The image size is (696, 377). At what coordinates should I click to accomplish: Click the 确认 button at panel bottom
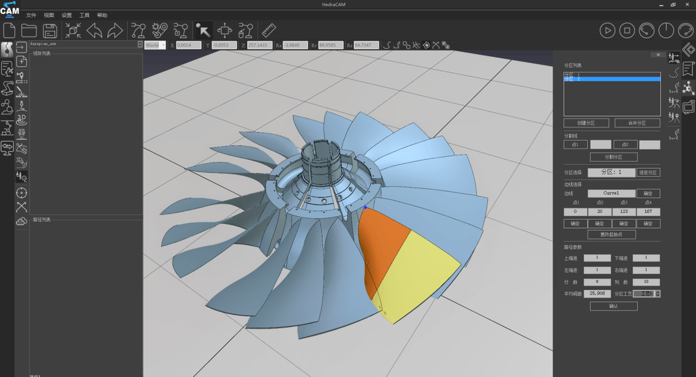click(614, 306)
